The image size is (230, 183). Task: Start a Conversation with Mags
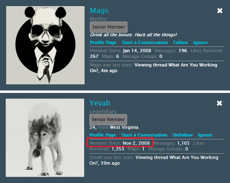coord(145,42)
